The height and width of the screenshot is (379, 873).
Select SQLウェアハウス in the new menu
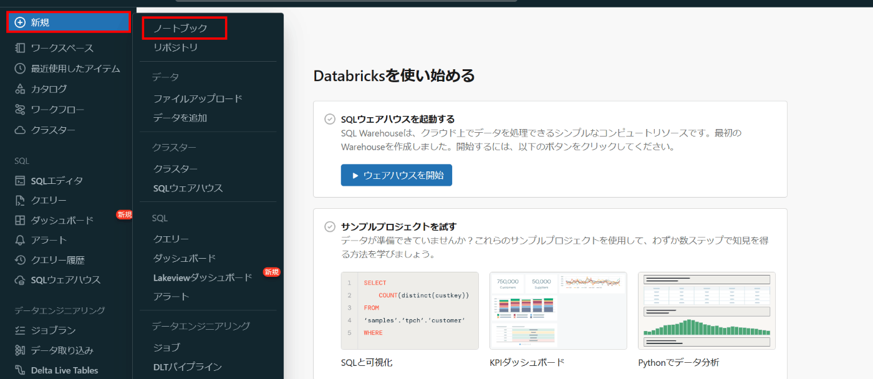[x=188, y=188]
